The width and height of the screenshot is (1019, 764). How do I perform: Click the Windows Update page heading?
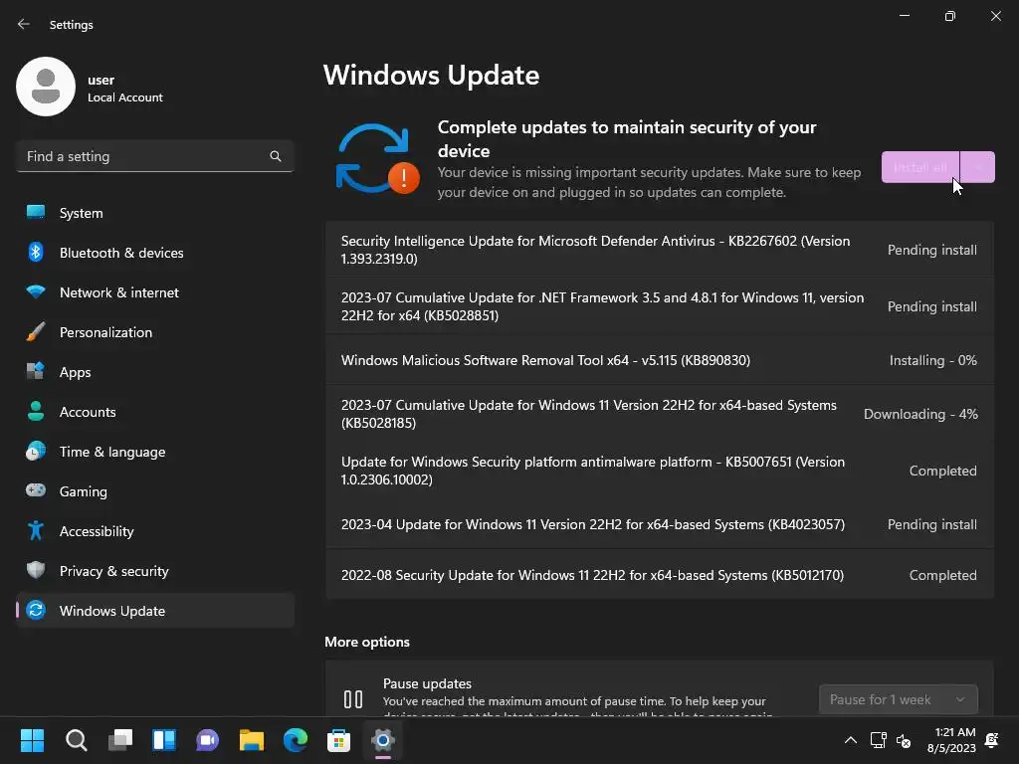click(x=432, y=76)
